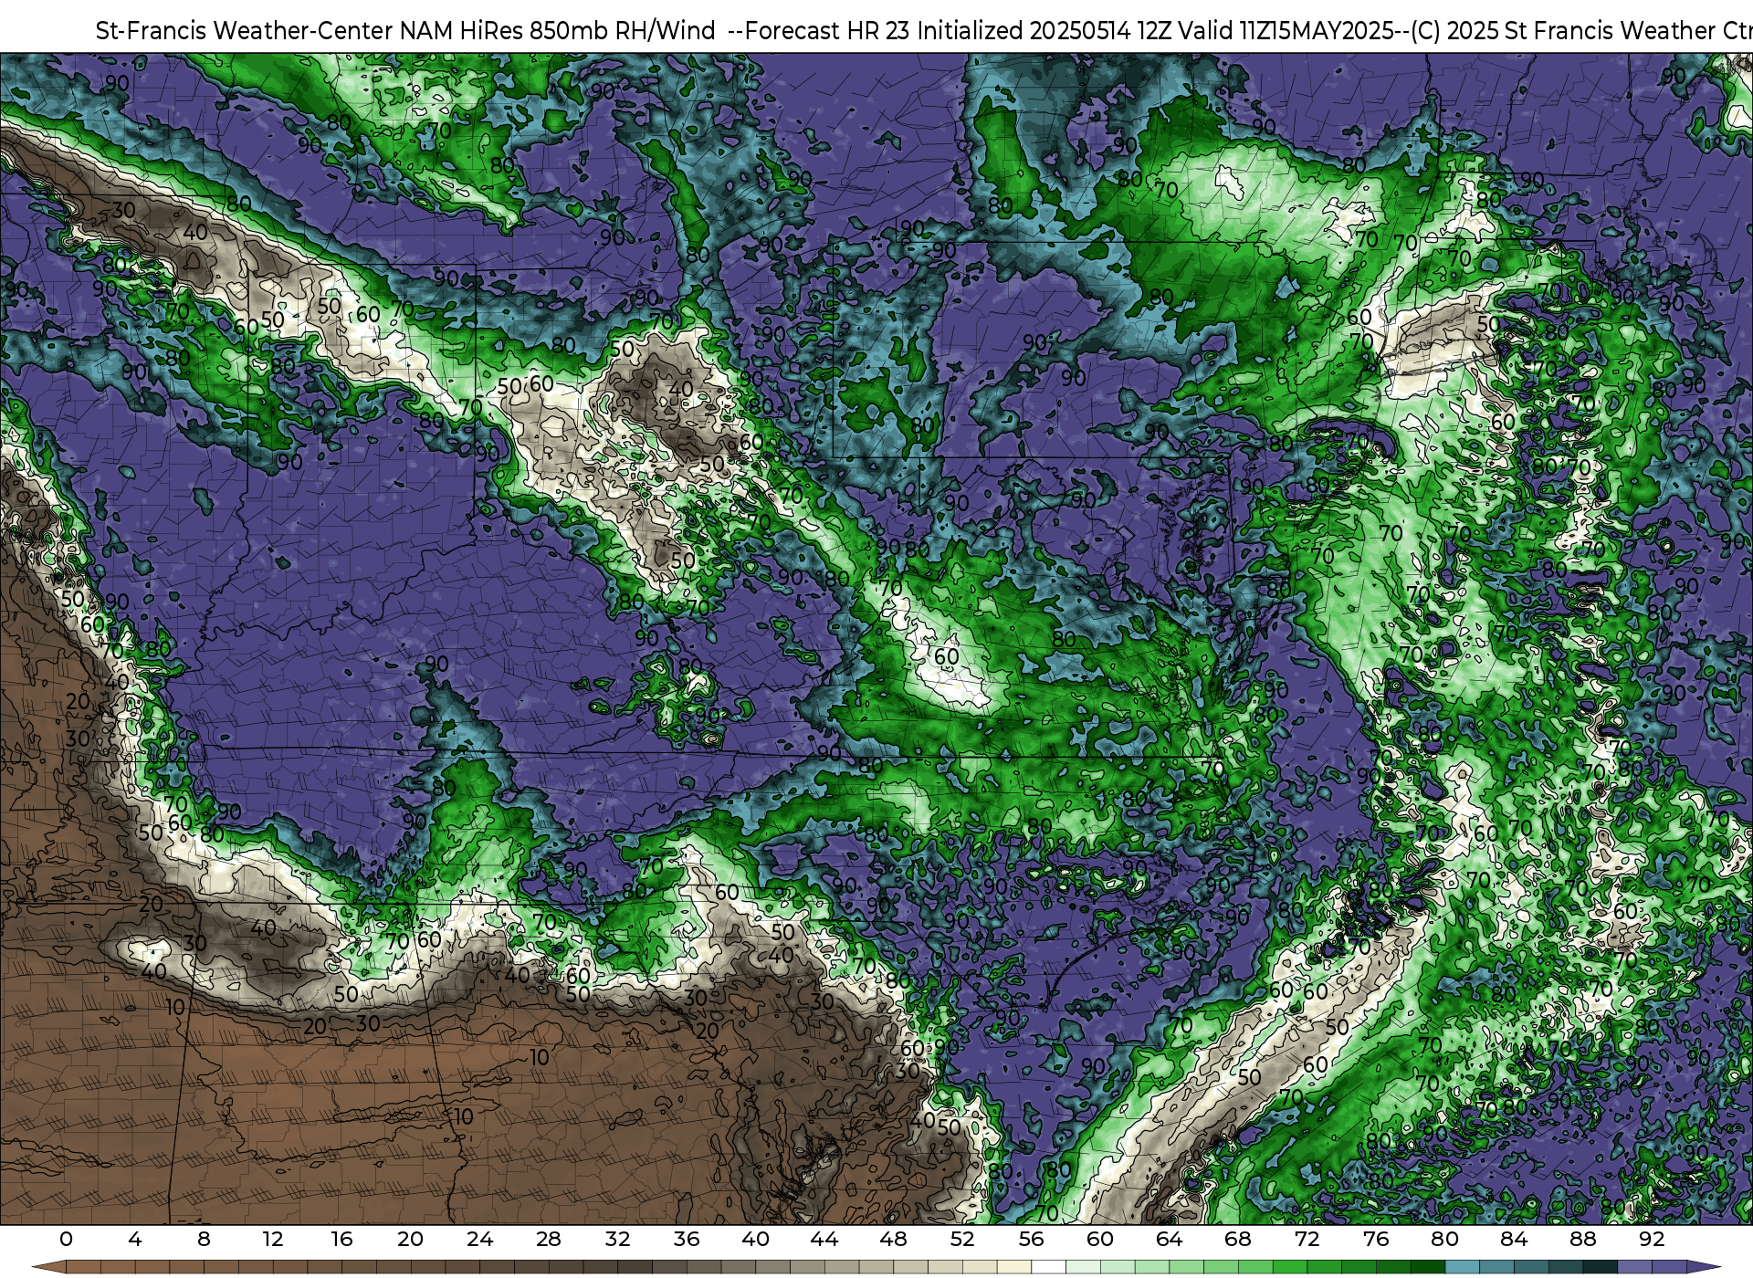Click the colorbar tick label '36'

pos(687,1239)
